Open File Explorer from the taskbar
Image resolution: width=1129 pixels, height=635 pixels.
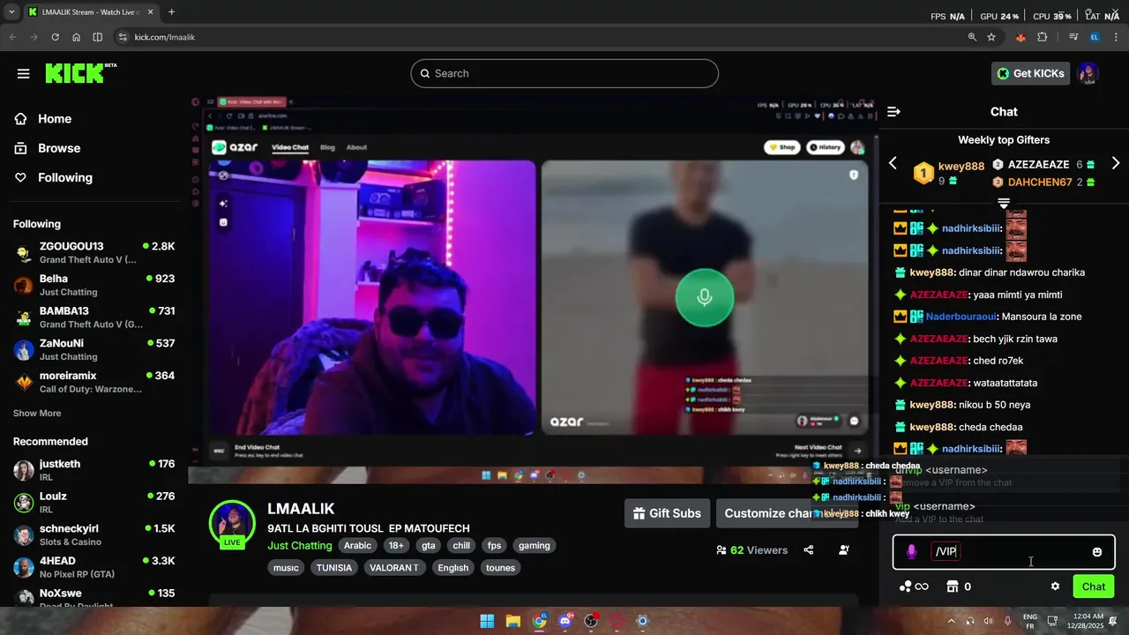tap(513, 621)
